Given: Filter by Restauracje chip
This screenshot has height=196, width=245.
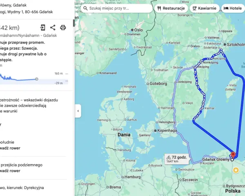Looking at the screenshot, I should pos(171,8).
